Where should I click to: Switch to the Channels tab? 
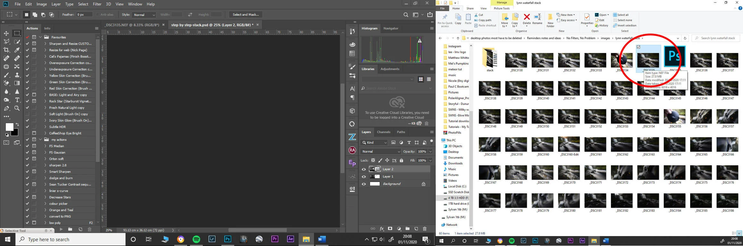[x=384, y=132]
